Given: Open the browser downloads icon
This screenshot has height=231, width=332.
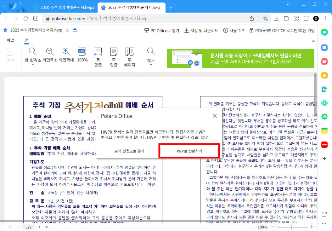Looking at the screenshot, I should (x=277, y=19).
